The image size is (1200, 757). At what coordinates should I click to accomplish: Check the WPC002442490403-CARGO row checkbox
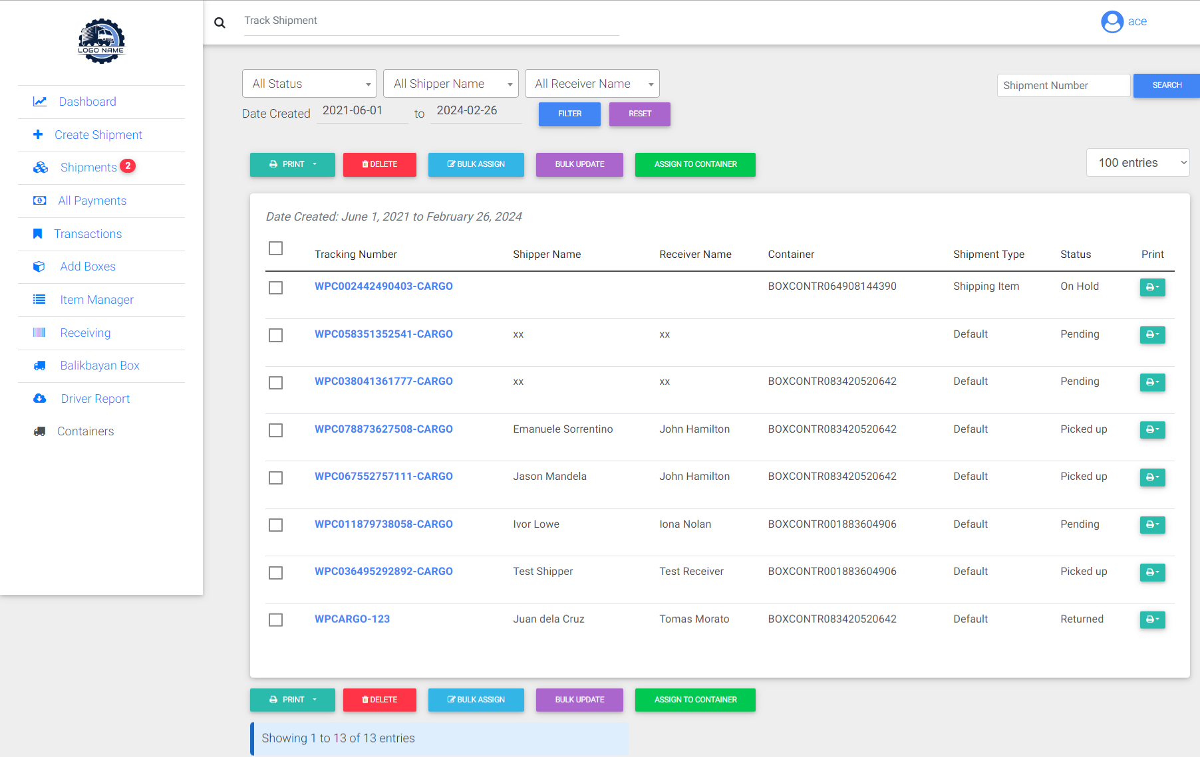coord(275,288)
